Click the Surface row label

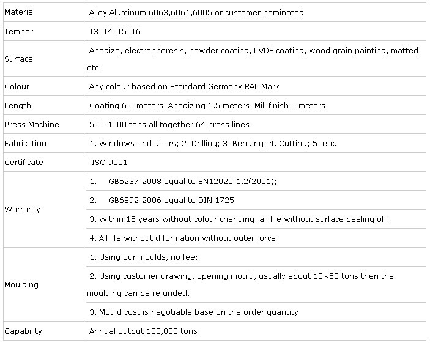pos(18,59)
